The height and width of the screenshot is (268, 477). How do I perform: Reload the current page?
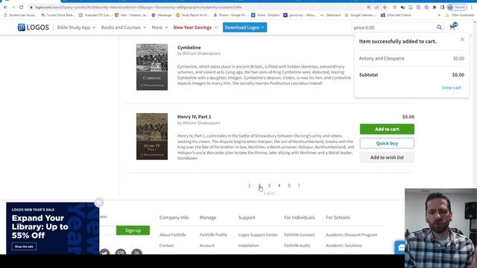coord(22,7)
